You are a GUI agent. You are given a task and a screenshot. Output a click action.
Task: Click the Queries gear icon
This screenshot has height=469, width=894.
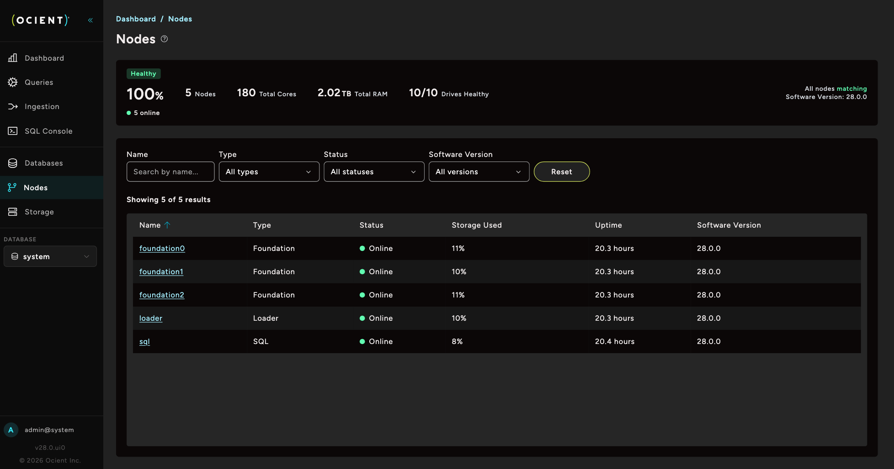[13, 82]
